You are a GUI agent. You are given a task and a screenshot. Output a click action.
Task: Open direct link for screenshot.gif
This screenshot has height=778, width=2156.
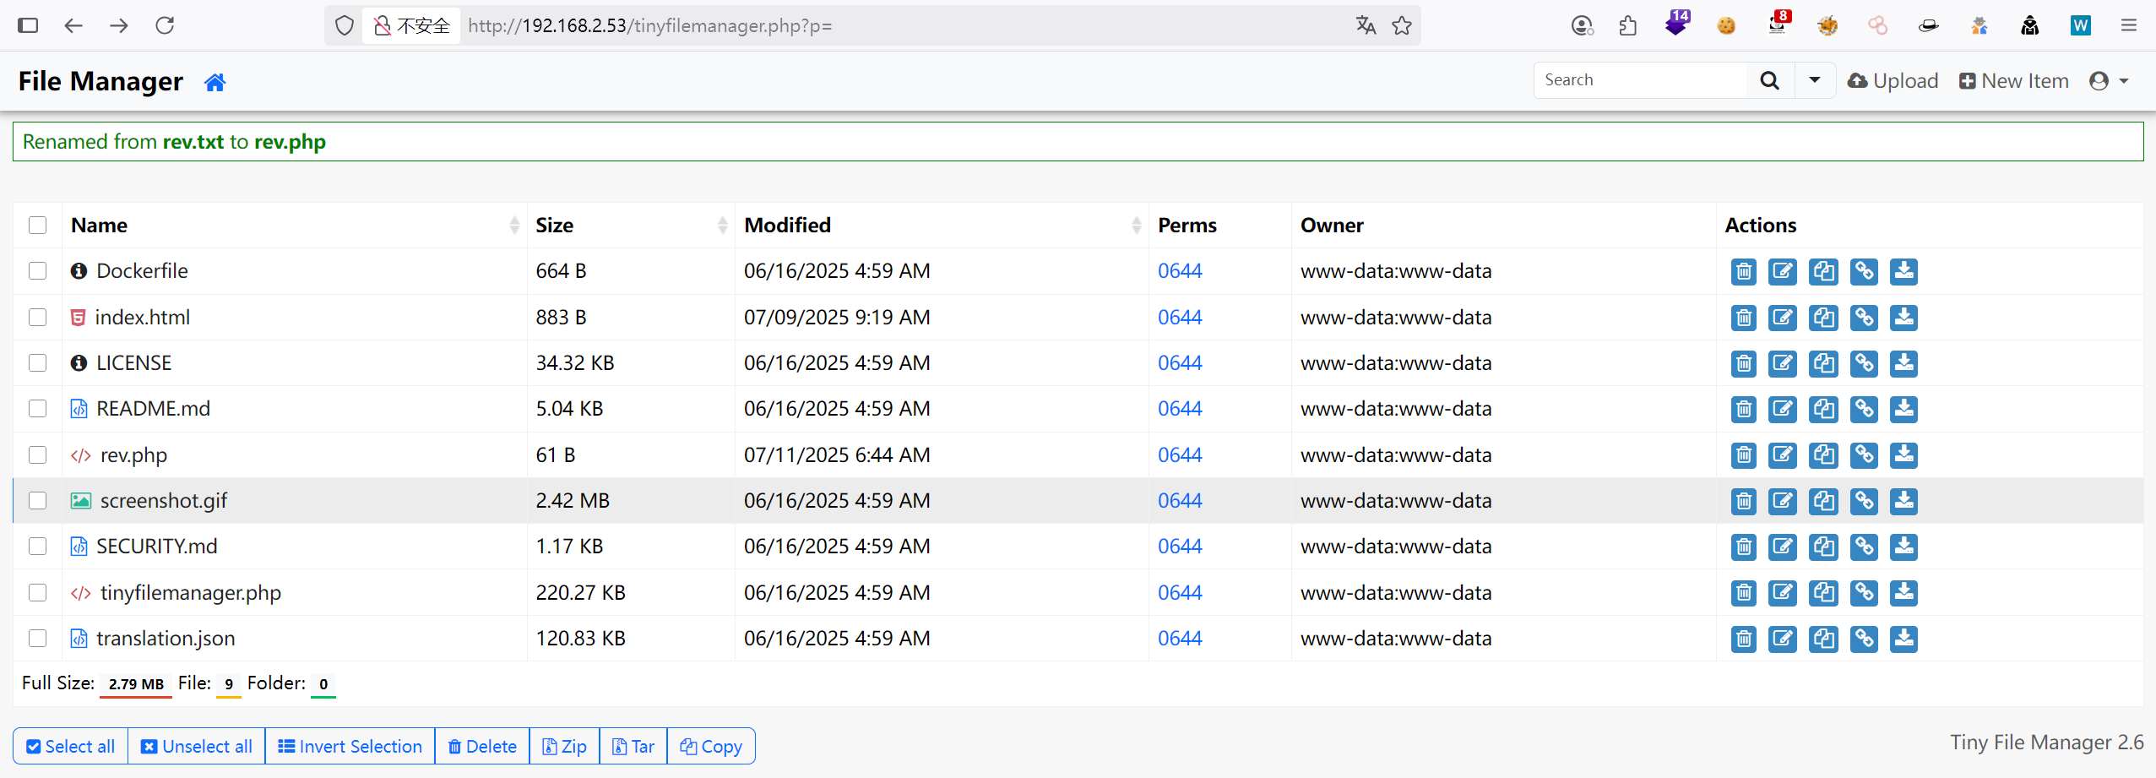point(1864,501)
